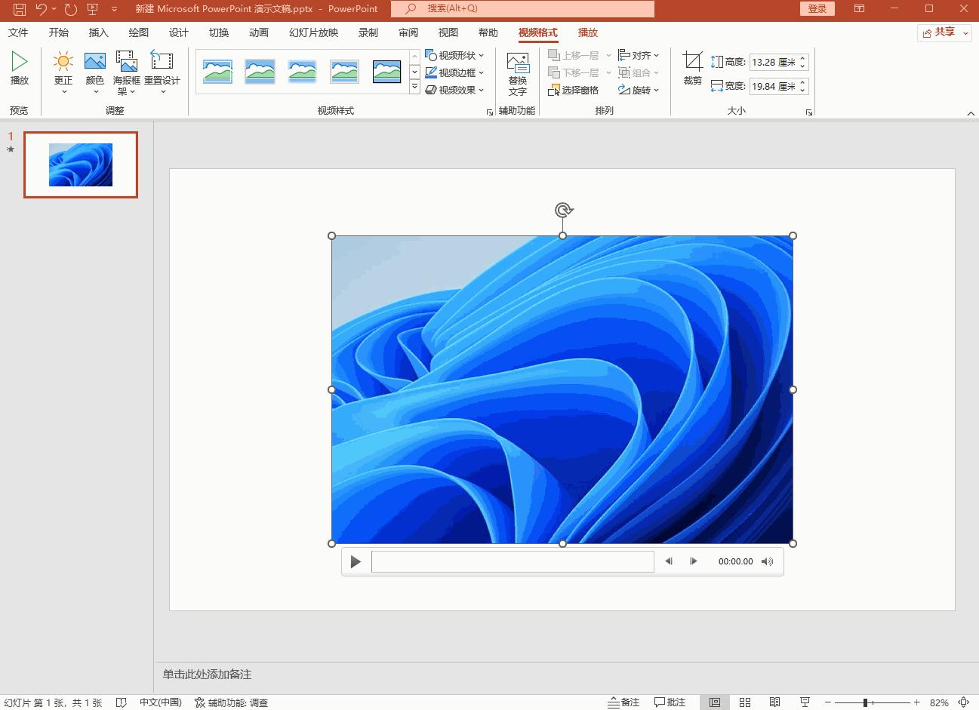Select slide 1 thumbnail in the panel
The height and width of the screenshot is (710, 979).
[81, 164]
